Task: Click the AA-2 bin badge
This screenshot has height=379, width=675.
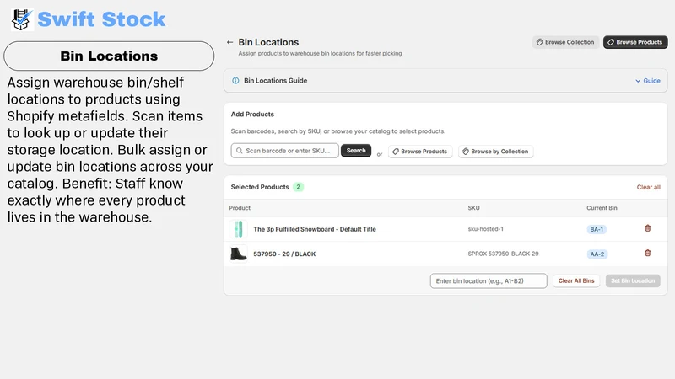Action: pyautogui.click(x=597, y=254)
